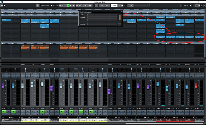Enable record arm on Gavin 002 channel

pyautogui.click(x=28, y=114)
